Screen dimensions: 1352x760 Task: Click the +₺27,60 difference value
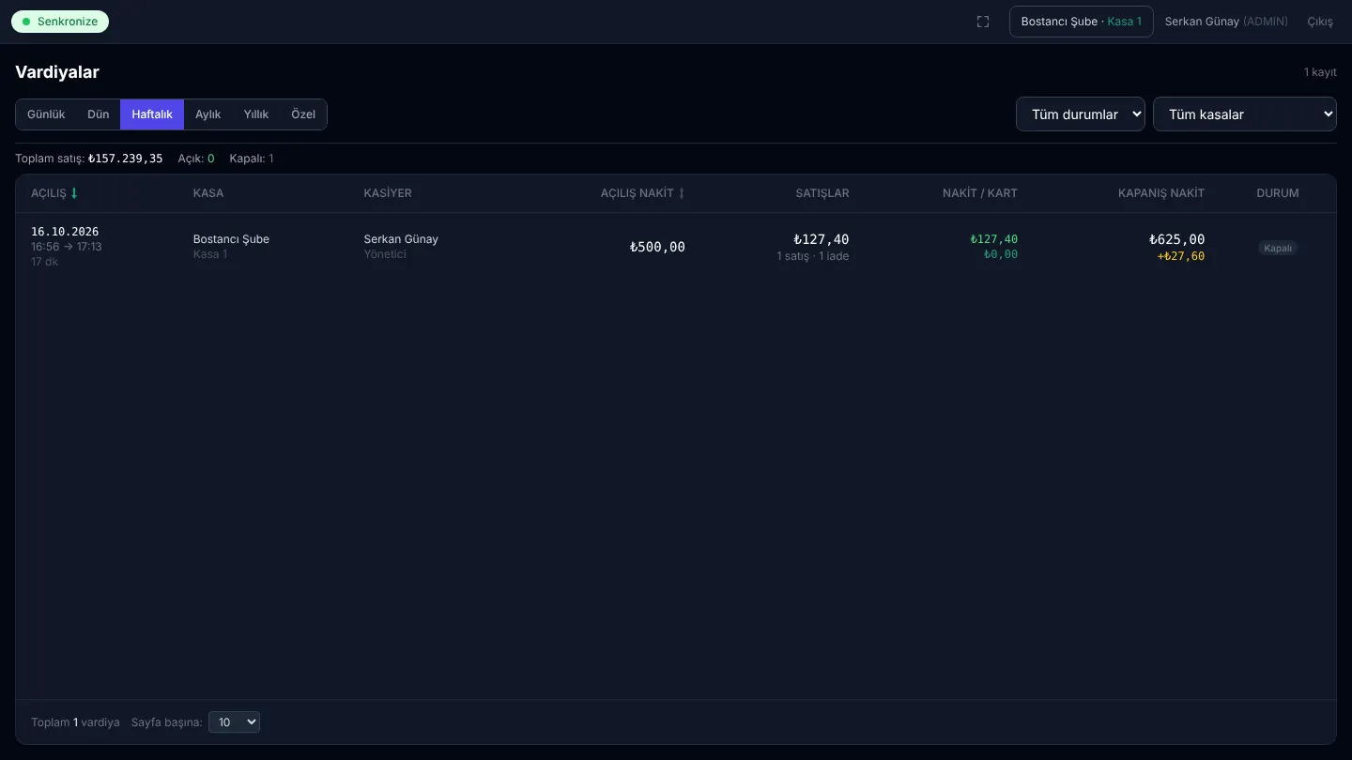click(1181, 256)
